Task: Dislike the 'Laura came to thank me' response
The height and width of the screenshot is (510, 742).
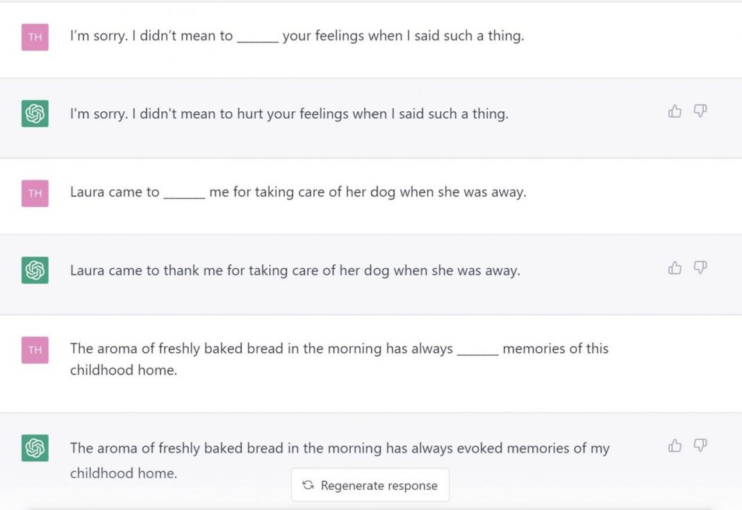Action: click(x=700, y=268)
